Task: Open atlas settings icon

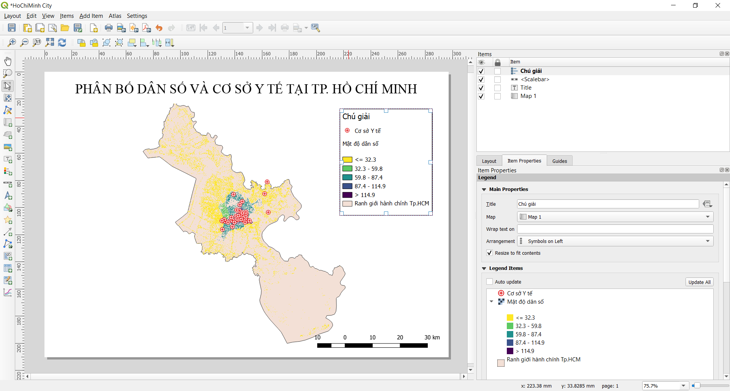Action: pos(316,28)
